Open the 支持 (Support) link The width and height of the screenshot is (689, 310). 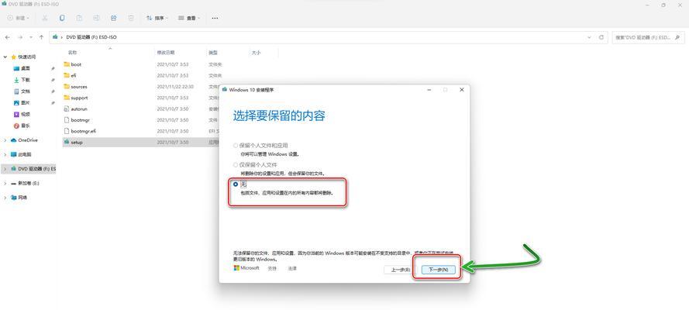pyautogui.click(x=272, y=268)
